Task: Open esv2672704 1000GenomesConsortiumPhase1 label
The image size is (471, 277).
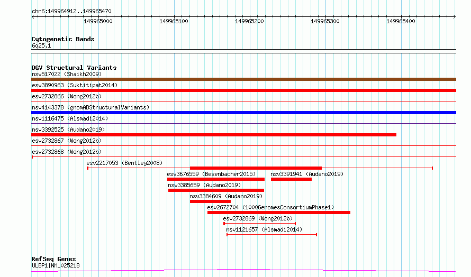Action: 270,207
